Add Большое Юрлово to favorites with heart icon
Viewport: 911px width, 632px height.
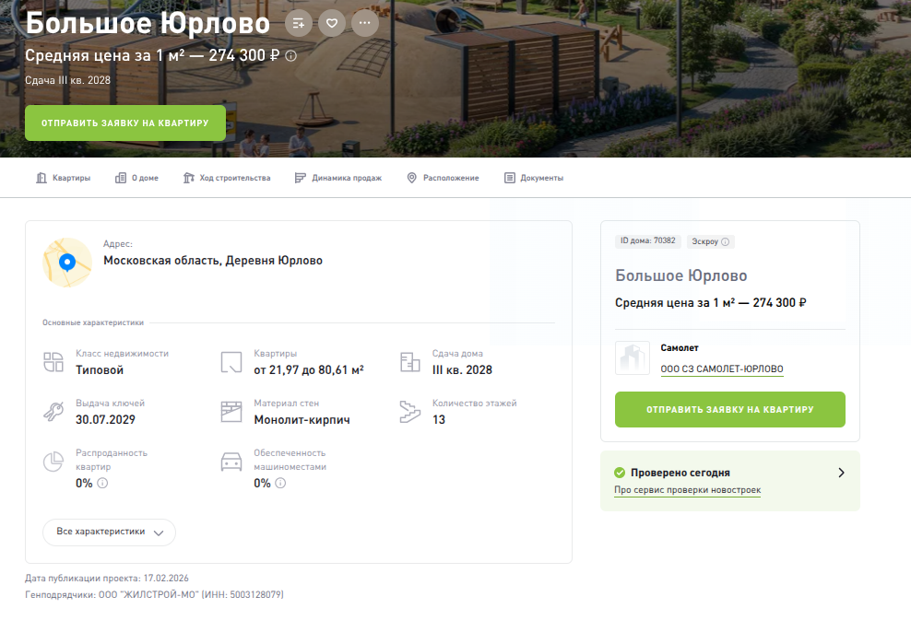tap(332, 23)
